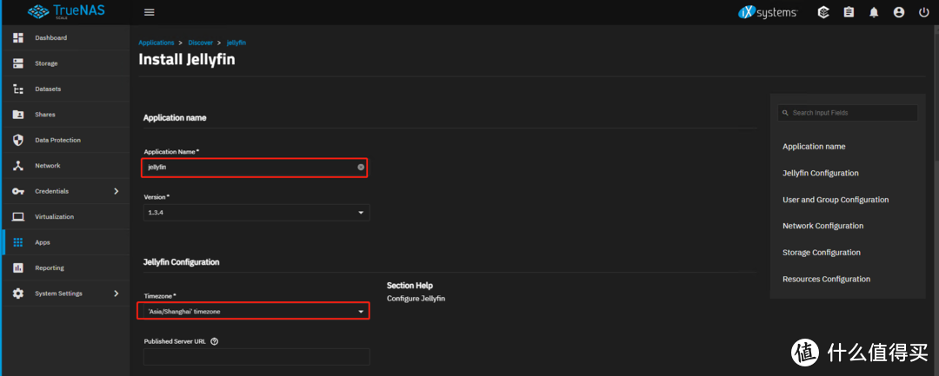Expand the System Settings submenu
This screenshot has height=376, width=939.
click(117, 294)
